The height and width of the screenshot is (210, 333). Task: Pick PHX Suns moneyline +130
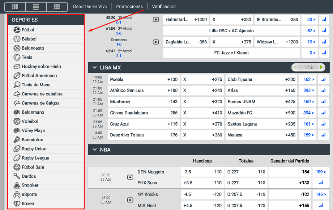290,183
